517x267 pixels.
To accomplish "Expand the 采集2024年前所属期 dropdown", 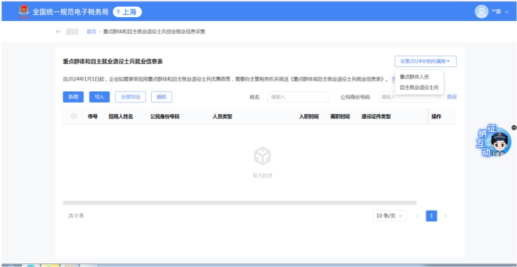I will [425, 61].
